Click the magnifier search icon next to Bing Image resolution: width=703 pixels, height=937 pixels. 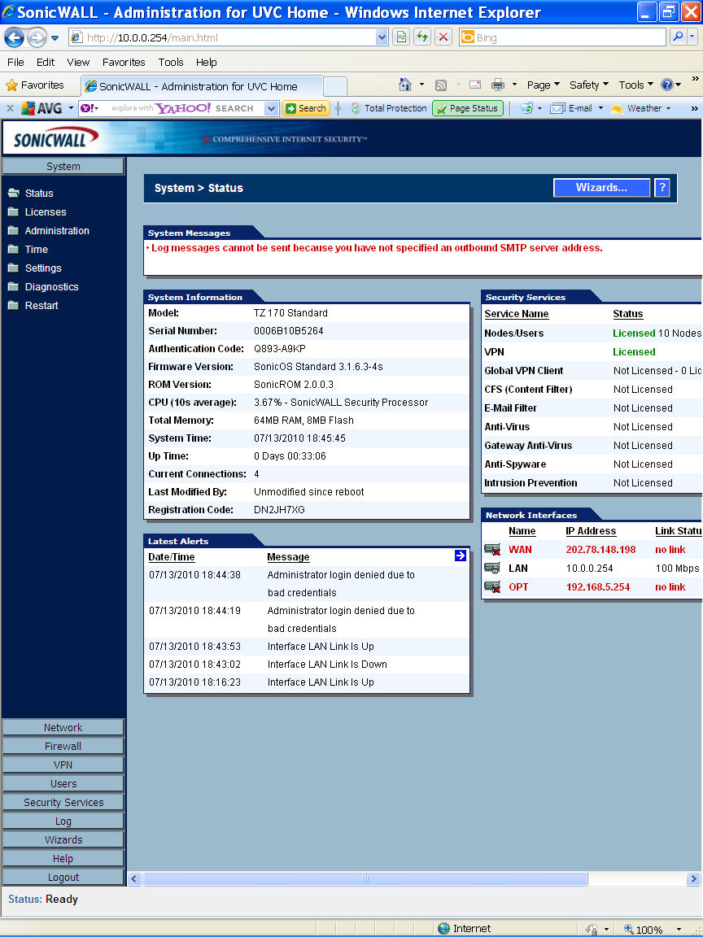click(x=678, y=37)
